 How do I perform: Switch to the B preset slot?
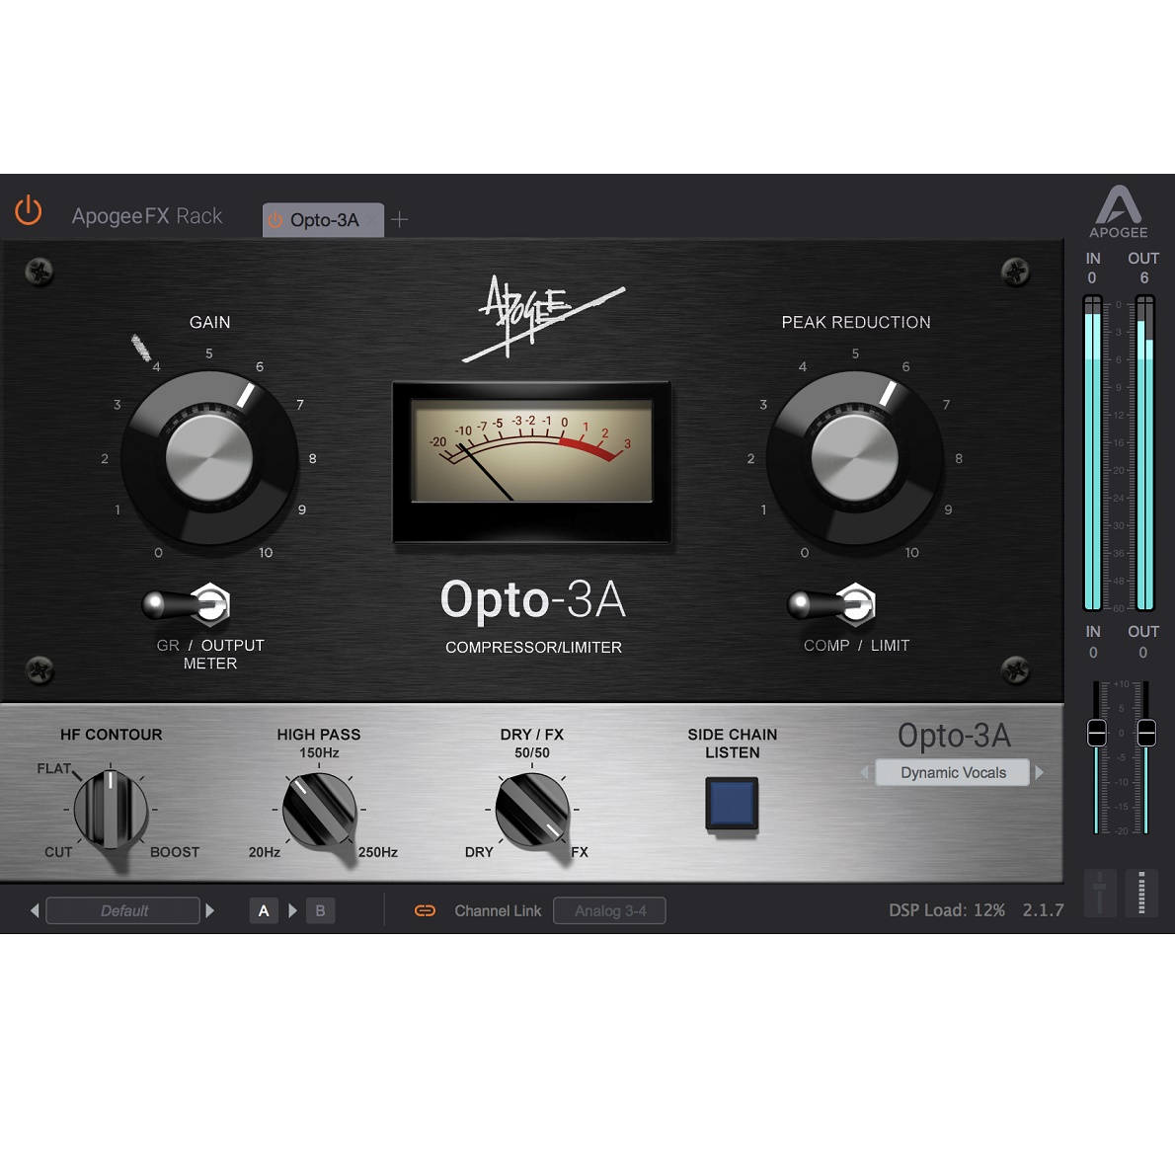(320, 909)
